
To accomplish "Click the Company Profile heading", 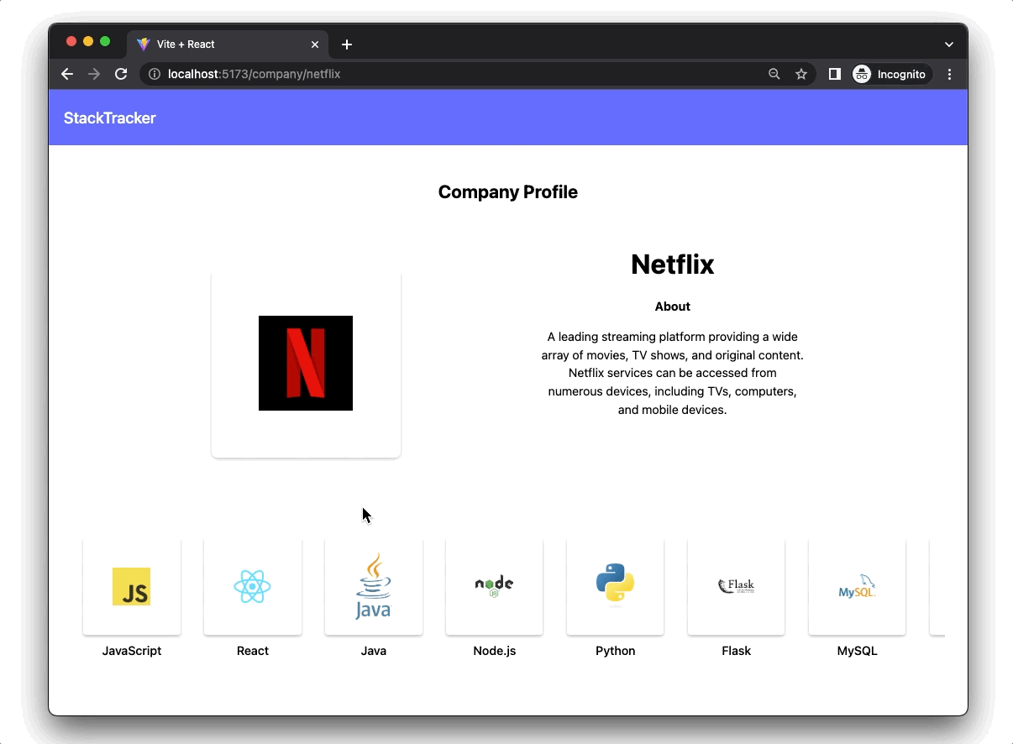I will [508, 192].
